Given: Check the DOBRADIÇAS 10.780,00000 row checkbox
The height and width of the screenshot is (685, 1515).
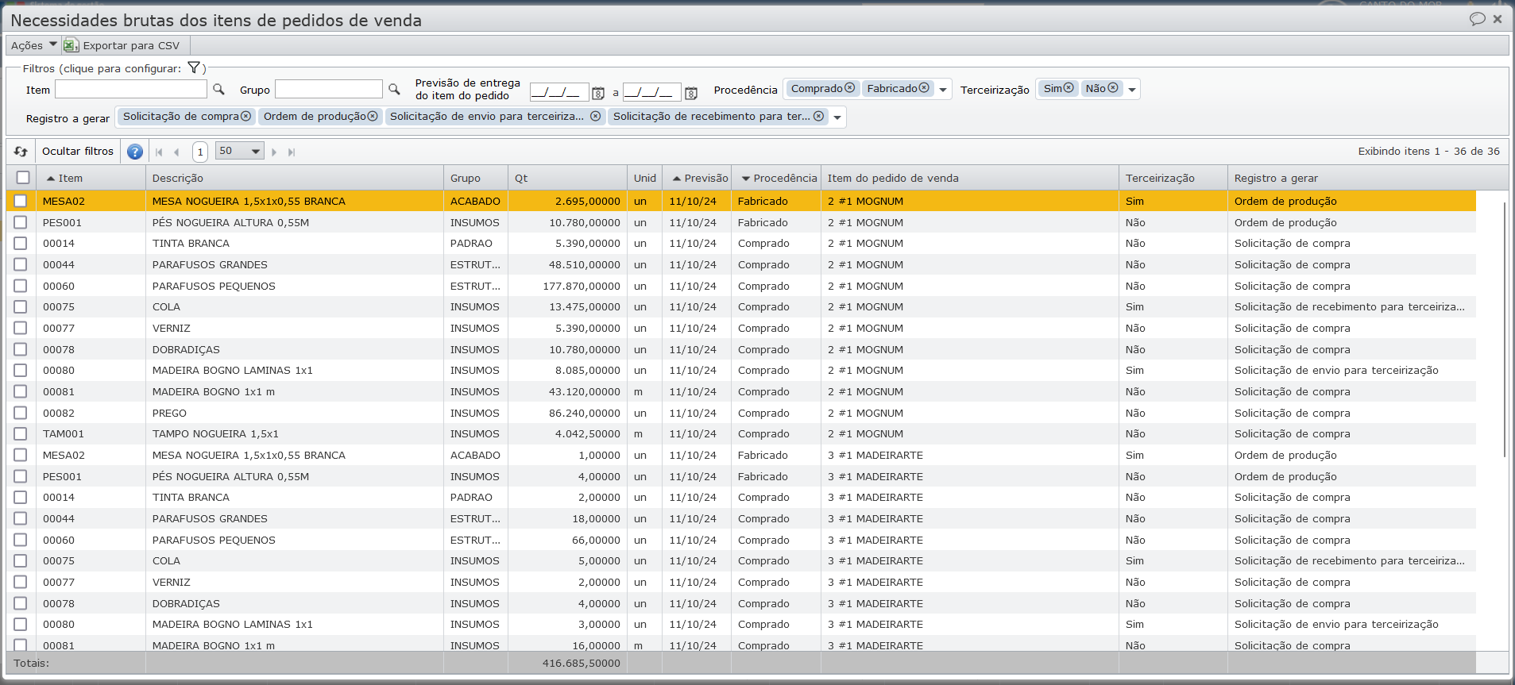Looking at the screenshot, I should pyautogui.click(x=21, y=349).
